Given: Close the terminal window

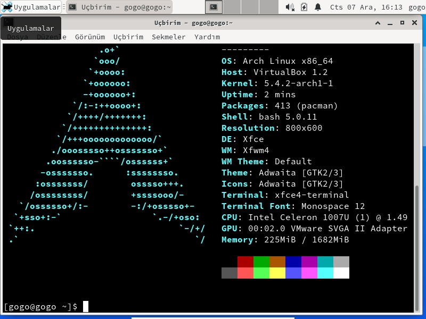Looking at the screenshot, I should (415, 23).
